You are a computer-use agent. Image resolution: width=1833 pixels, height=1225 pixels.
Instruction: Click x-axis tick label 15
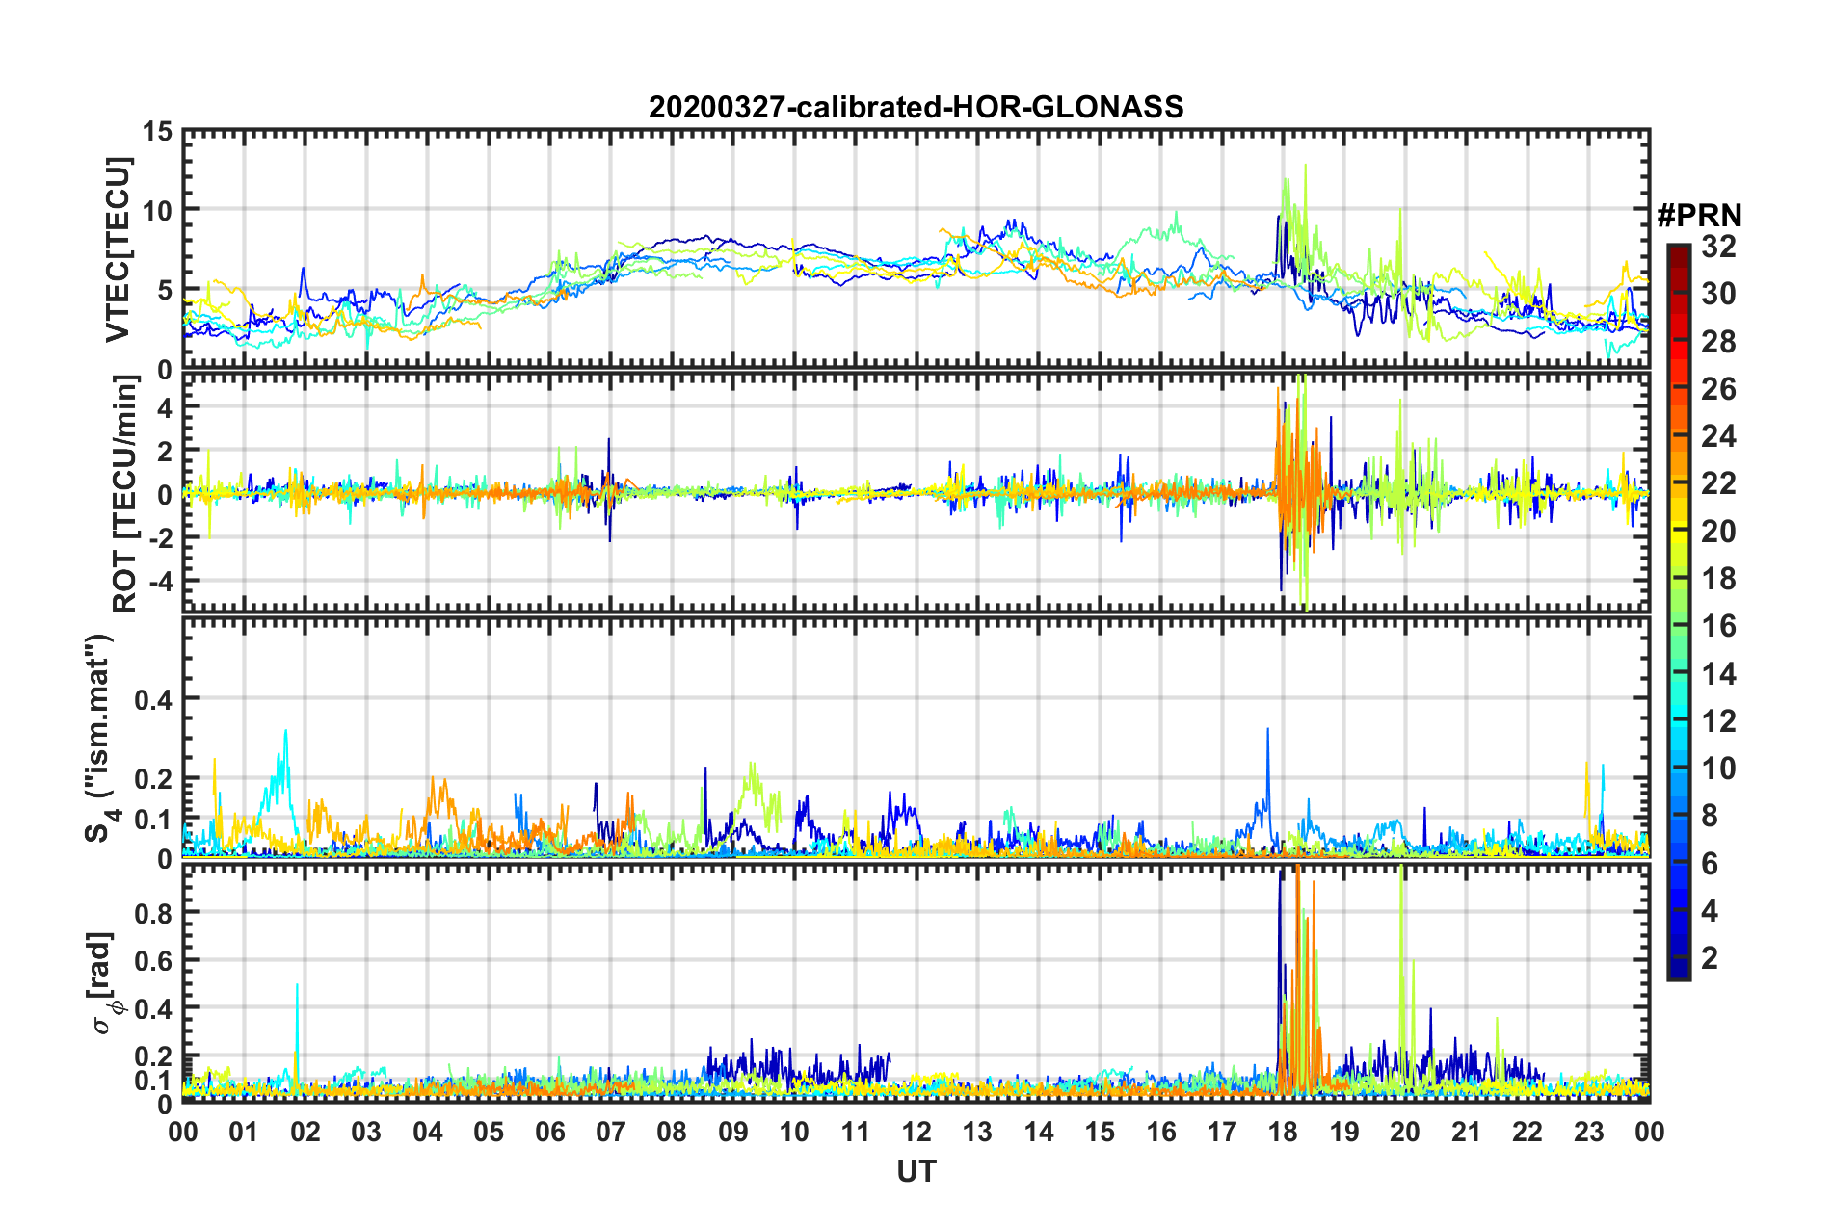pyautogui.click(x=1100, y=1132)
